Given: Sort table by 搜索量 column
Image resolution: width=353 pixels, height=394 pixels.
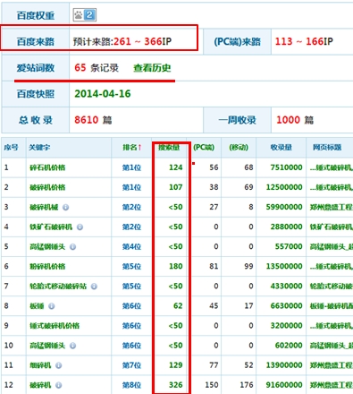Looking at the screenshot, I should (169, 148).
